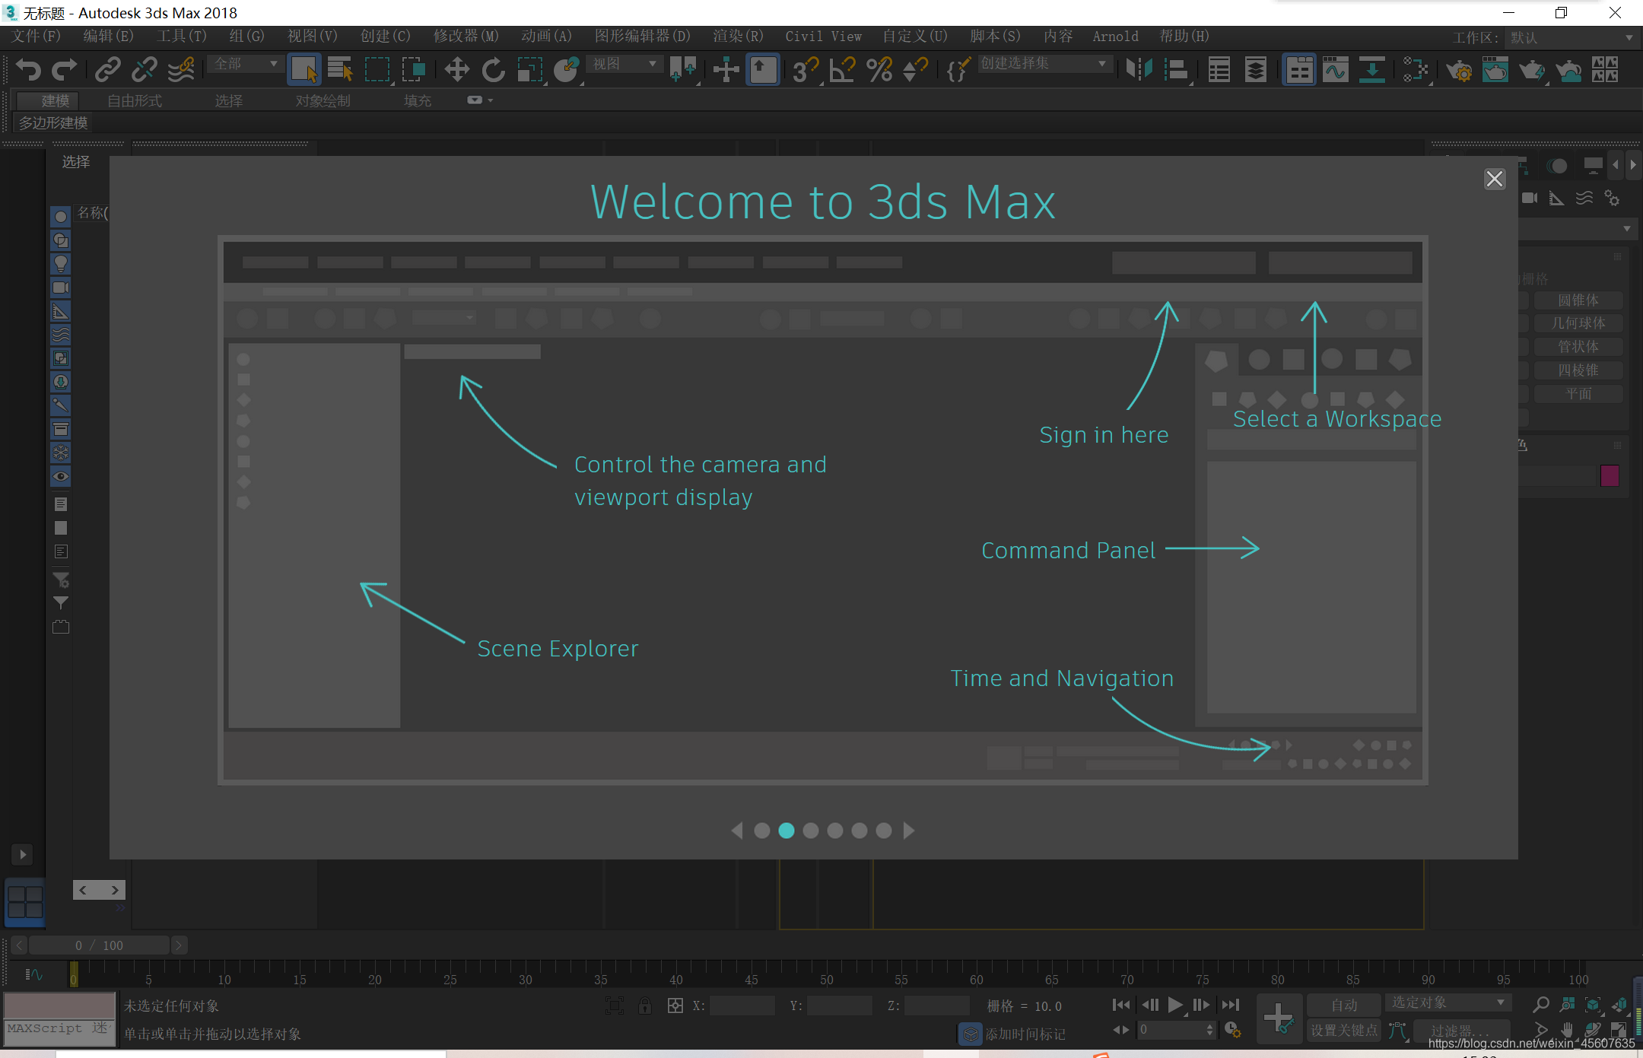This screenshot has height=1058, width=1643.
Task: Open Select by Name list icon
Action: (x=340, y=69)
